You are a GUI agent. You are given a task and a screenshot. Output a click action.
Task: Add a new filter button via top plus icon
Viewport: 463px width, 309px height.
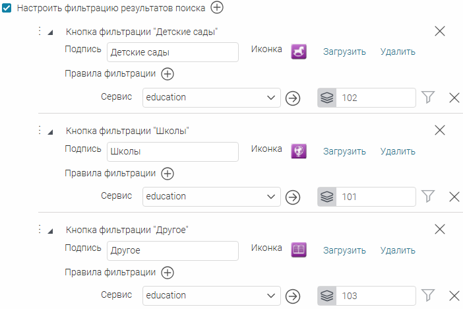217,7
